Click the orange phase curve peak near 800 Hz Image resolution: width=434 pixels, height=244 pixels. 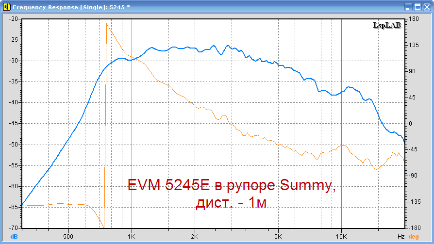click(107, 24)
